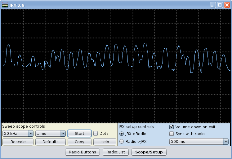The width and height of the screenshot is (232, 159).
Task: Close the JRX 2.8 window
Action: pos(227,5)
